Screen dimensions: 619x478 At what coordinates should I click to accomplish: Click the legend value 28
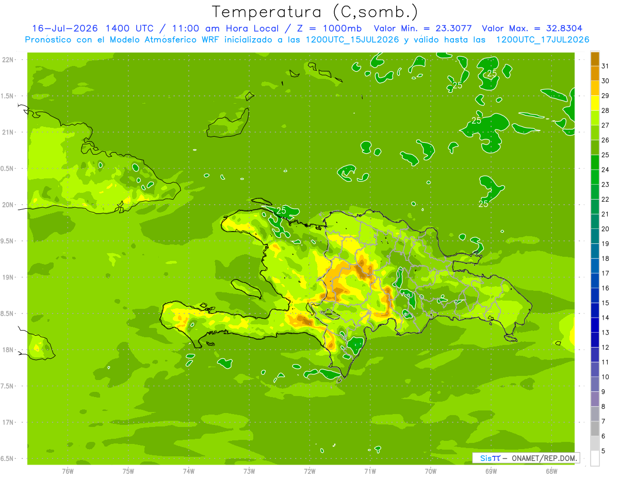click(x=606, y=110)
